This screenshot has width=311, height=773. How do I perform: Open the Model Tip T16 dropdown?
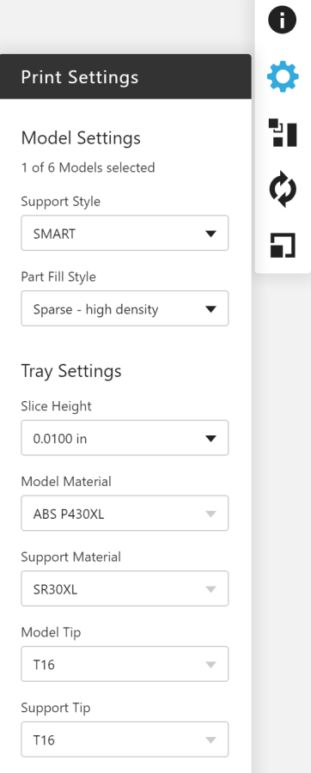pyautogui.click(x=125, y=664)
